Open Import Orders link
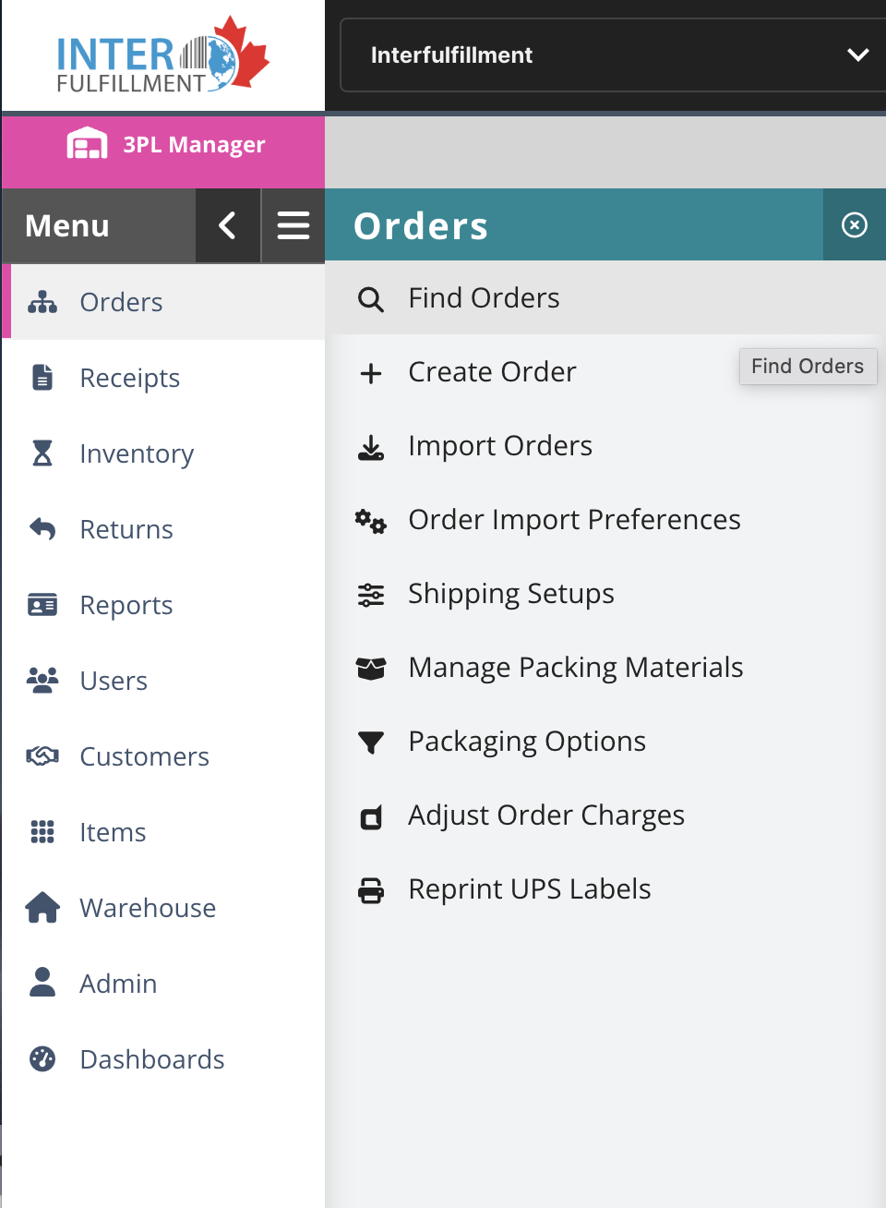The width and height of the screenshot is (886, 1208). point(500,446)
